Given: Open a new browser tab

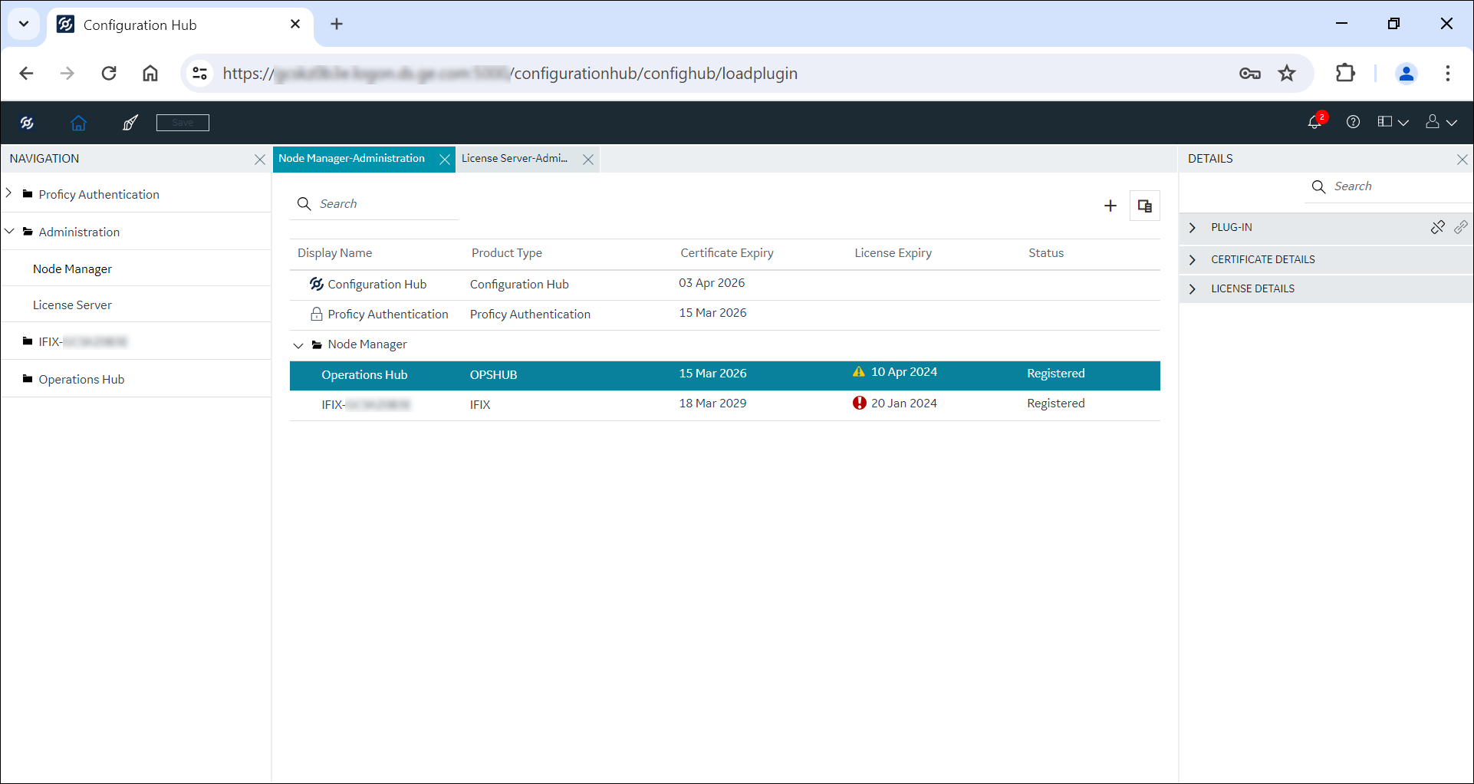Looking at the screenshot, I should [337, 25].
